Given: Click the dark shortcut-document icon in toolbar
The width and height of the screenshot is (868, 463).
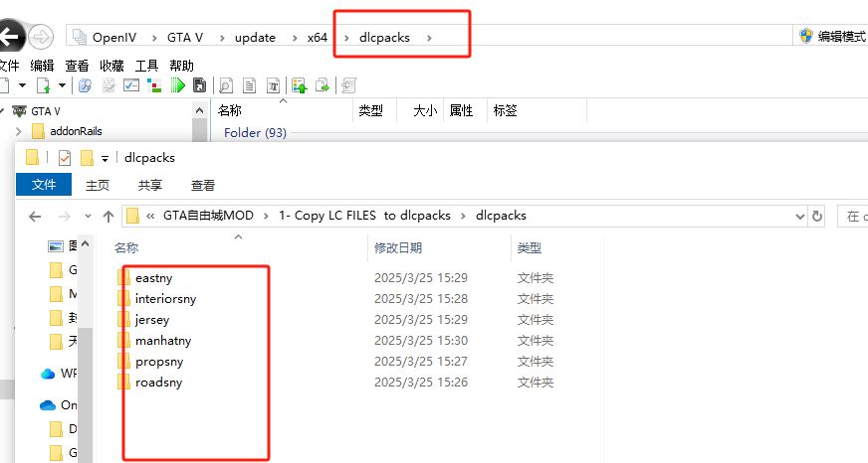Looking at the screenshot, I should tap(199, 85).
